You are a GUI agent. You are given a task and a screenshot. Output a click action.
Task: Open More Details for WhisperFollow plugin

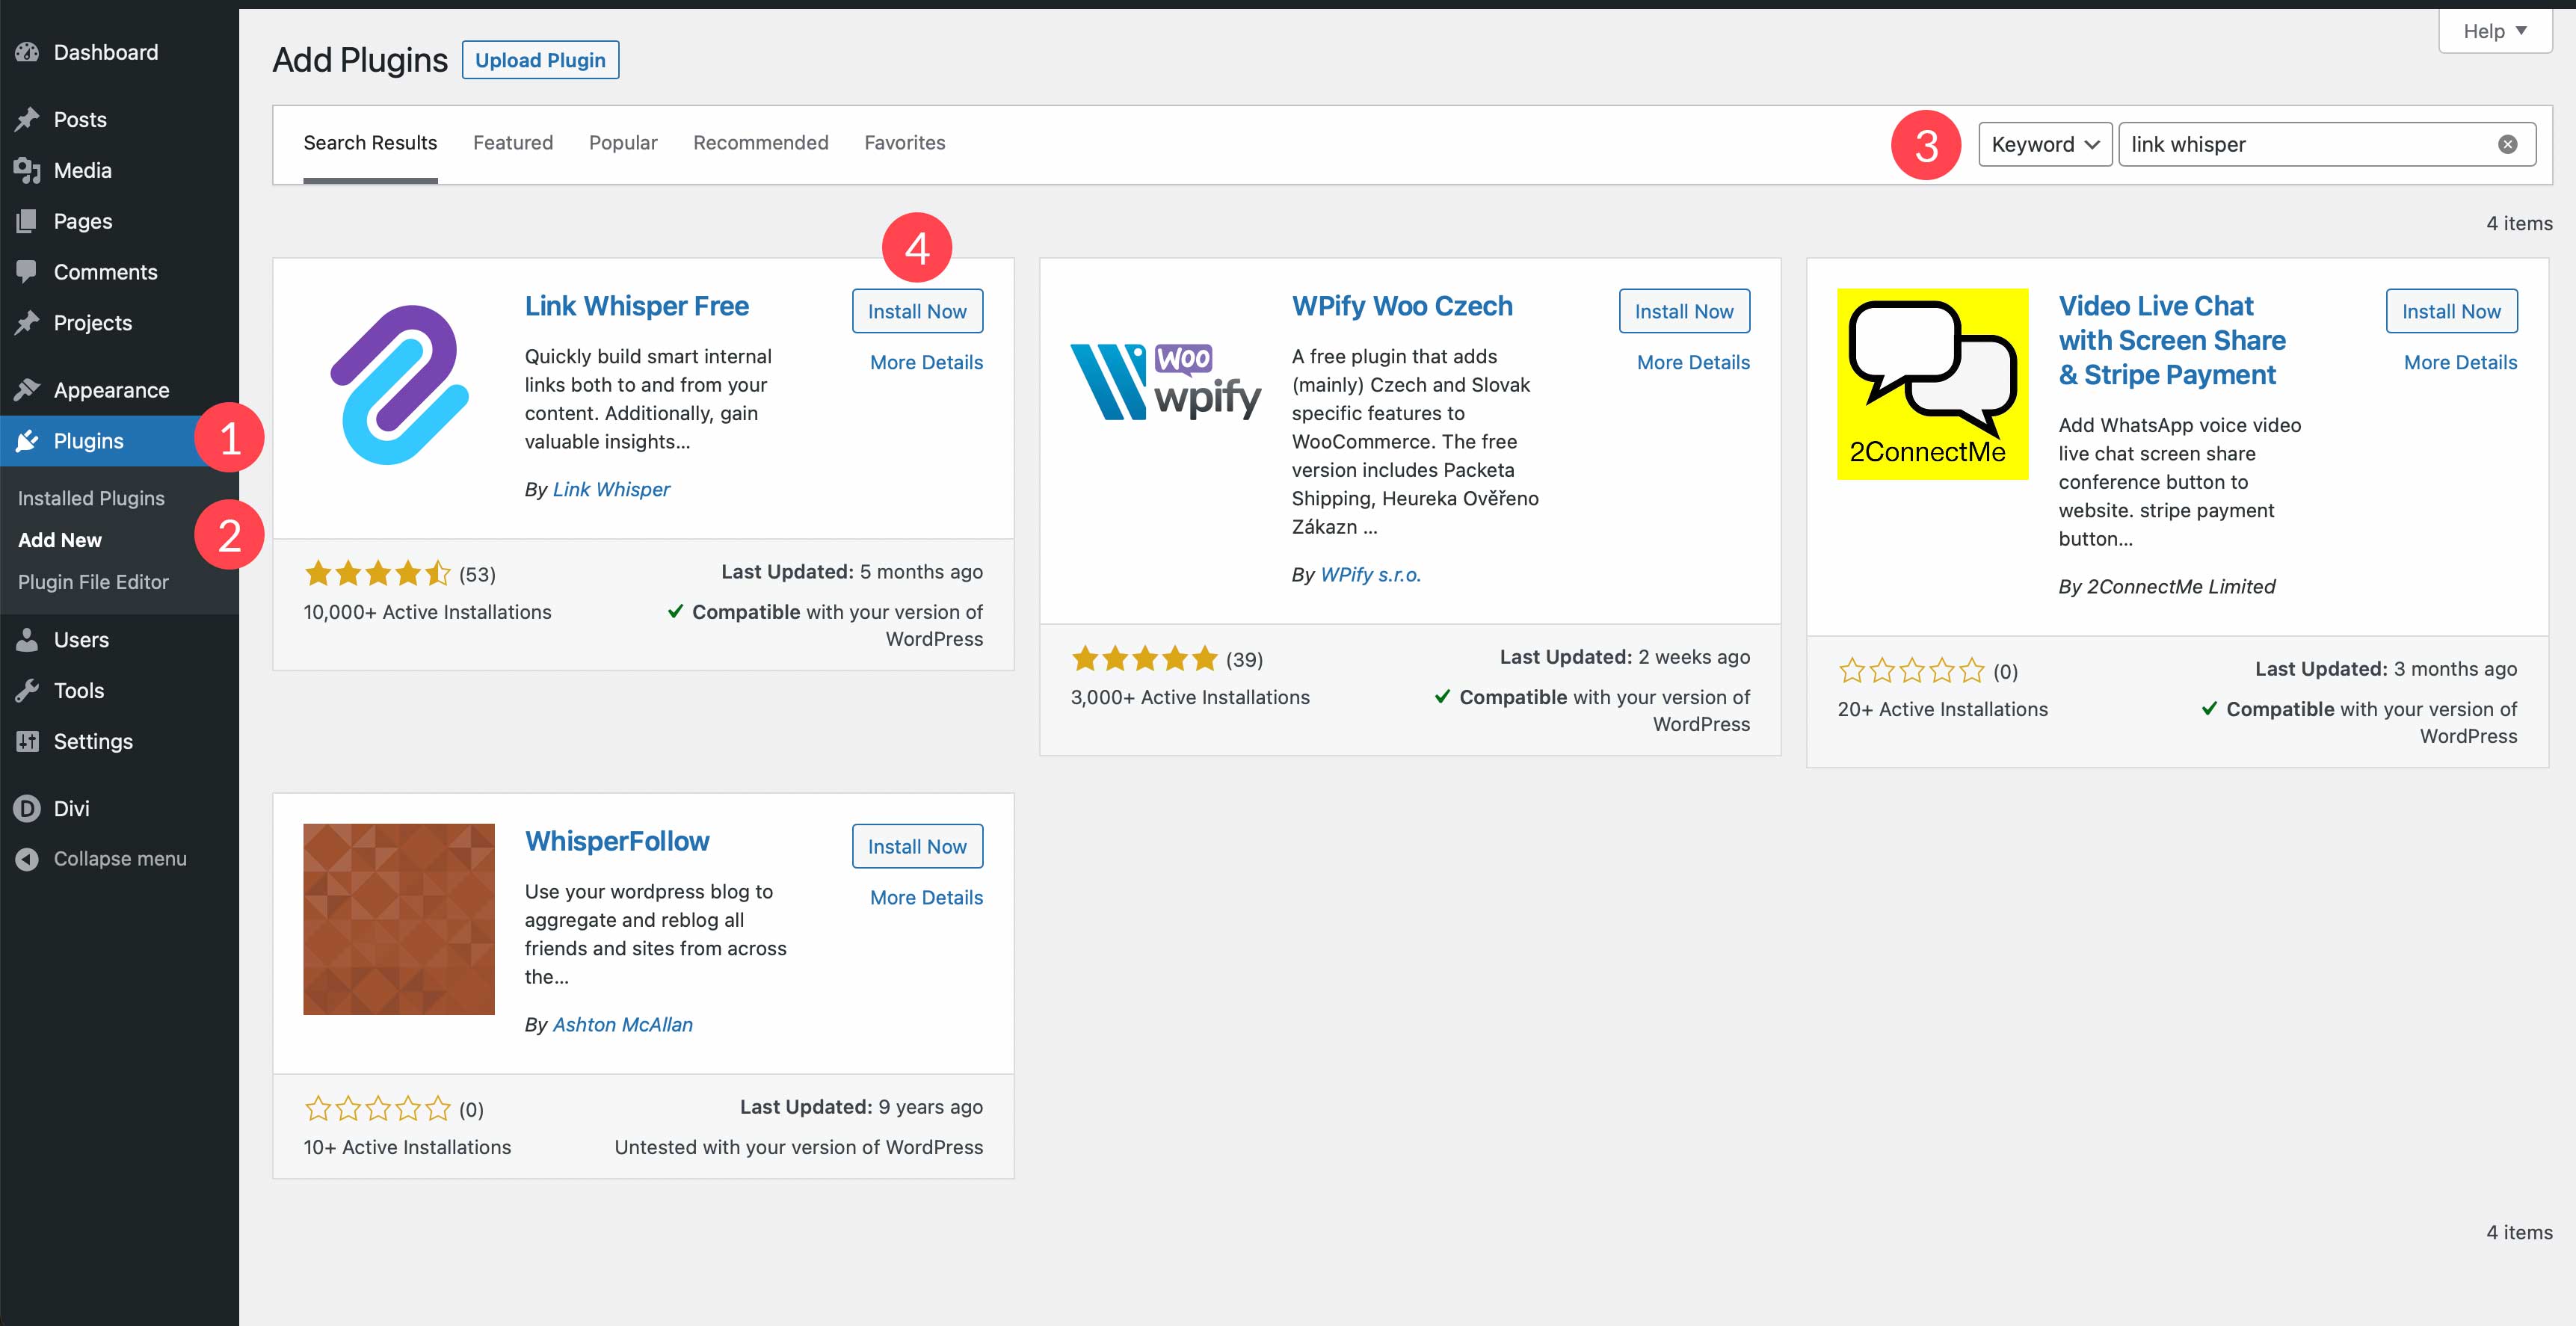[x=925, y=896]
